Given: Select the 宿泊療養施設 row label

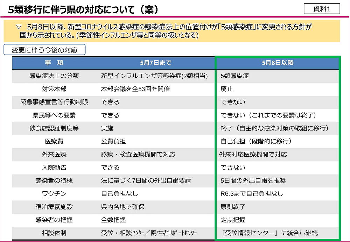Looking at the screenshot, I should 54,207.
